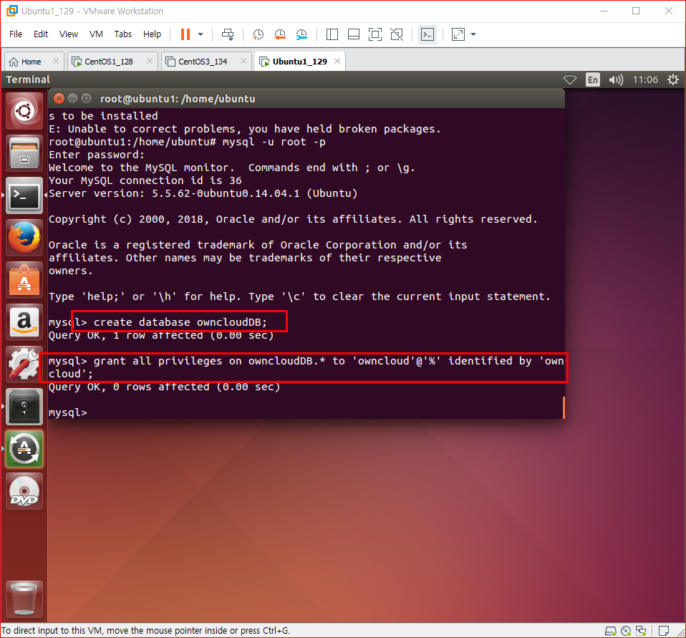Image resolution: width=686 pixels, height=638 pixels.
Task: Click the message log status icon
Action: [x=664, y=631]
